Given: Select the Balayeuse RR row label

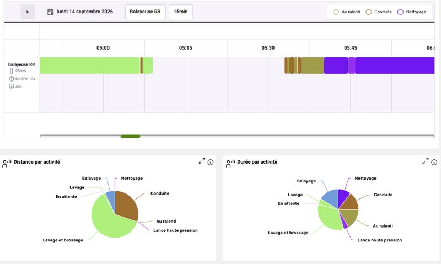Looking at the screenshot, I should 21,64.
